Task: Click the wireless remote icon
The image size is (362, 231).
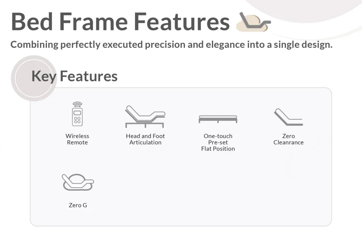Action: click(77, 114)
